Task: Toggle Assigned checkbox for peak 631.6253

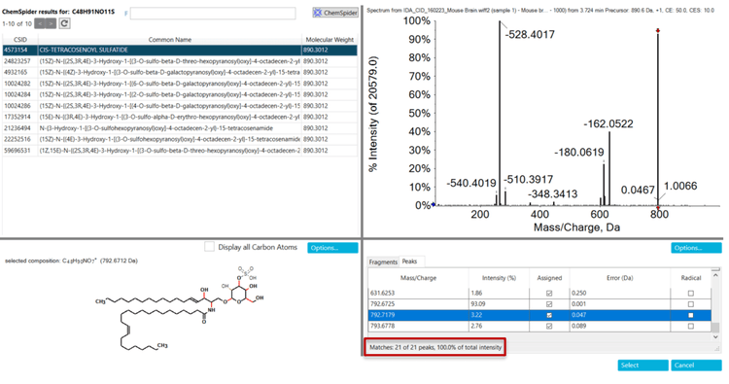Action: click(x=549, y=294)
